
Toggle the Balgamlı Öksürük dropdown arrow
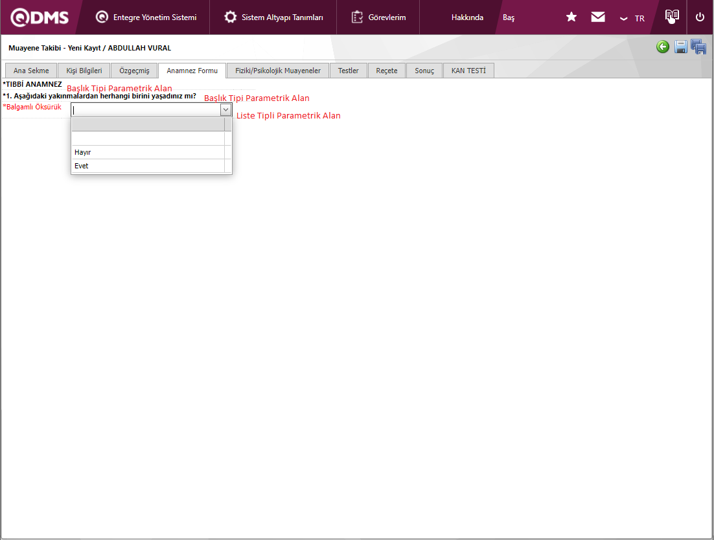[225, 109]
